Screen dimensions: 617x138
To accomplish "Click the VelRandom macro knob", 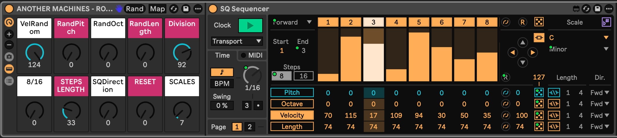I will pyautogui.click(x=35, y=53).
